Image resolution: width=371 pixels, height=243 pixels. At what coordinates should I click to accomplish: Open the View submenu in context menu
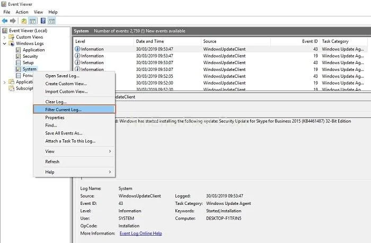click(x=74, y=151)
